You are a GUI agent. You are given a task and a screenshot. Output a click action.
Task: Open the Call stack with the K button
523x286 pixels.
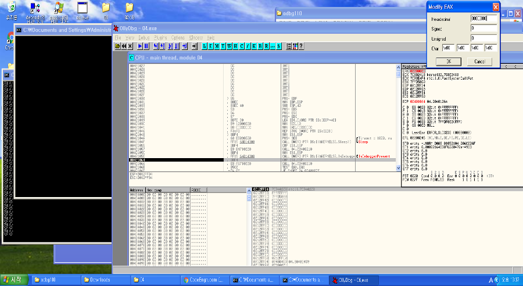point(254,46)
